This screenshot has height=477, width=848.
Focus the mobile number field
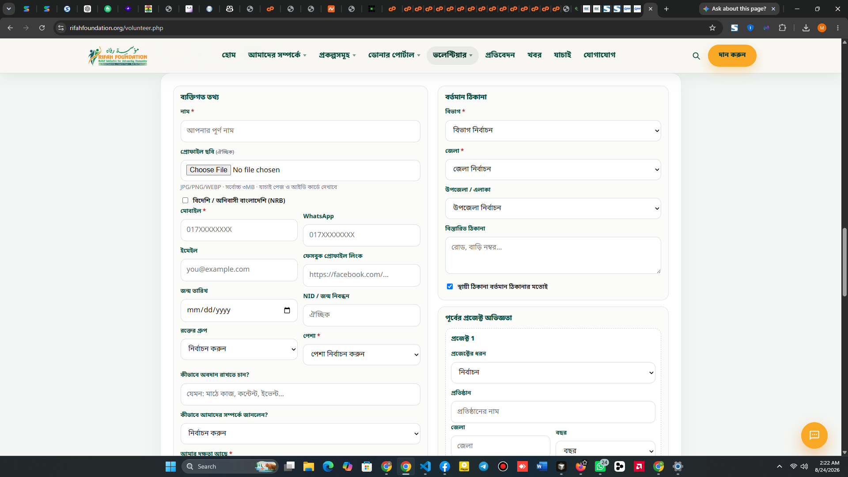239,230
